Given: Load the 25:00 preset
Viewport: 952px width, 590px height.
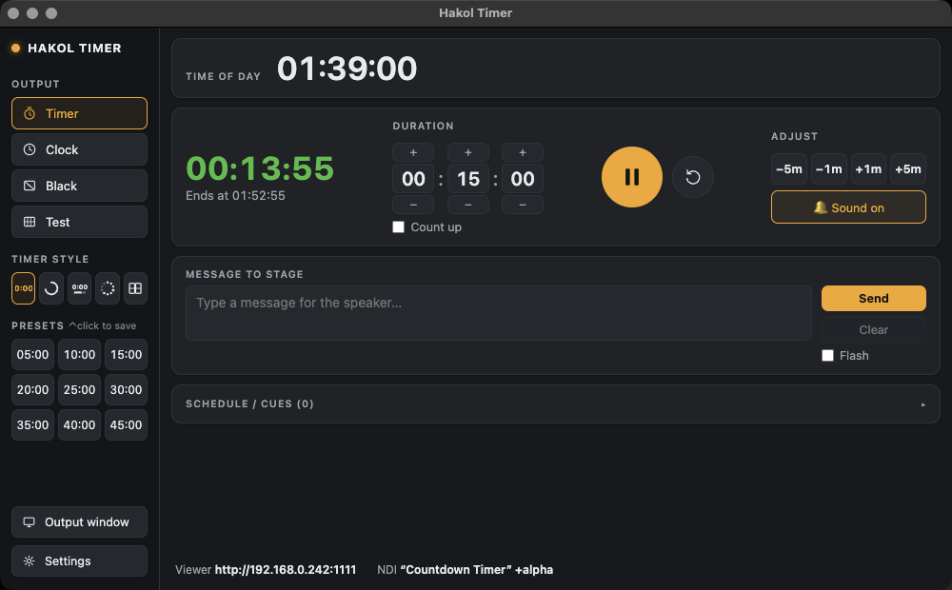Looking at the screenshot, I should [80, 390].
